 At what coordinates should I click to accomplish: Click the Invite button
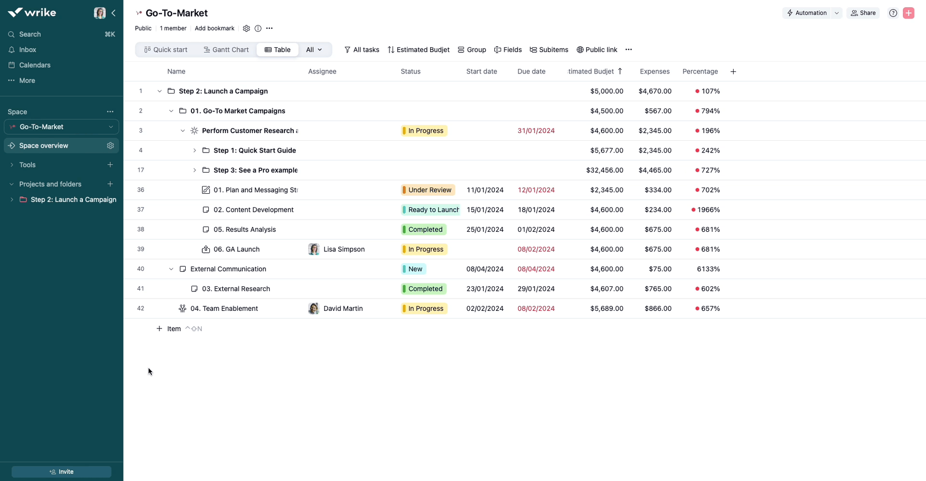(x=61, y=472)
